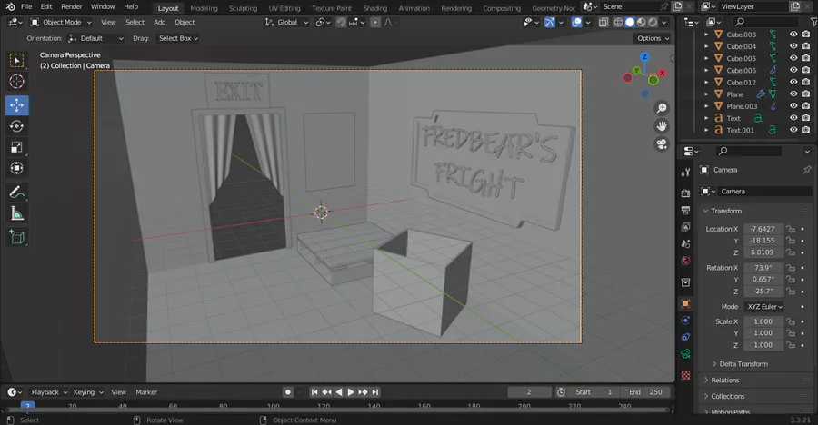Toggle snapping magnet icon
818x425 pixels.
[x=341, y=23]
